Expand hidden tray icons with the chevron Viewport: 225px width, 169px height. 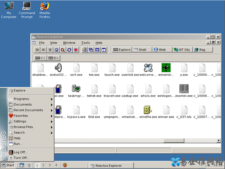[208, 165]
